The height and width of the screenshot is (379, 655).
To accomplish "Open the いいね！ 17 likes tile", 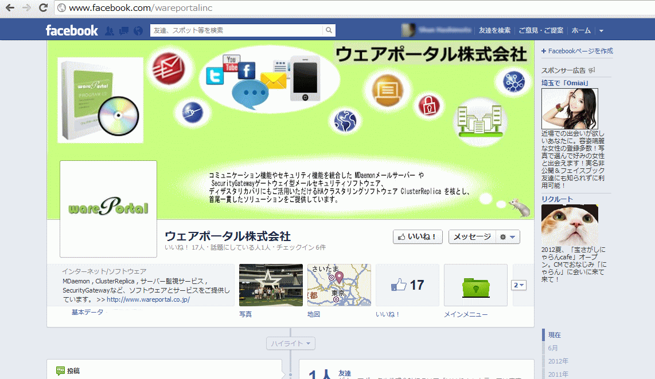I will [407, 285].
